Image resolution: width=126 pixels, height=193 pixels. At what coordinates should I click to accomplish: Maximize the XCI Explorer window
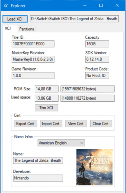pyautogui.click(x=101, y=5)
